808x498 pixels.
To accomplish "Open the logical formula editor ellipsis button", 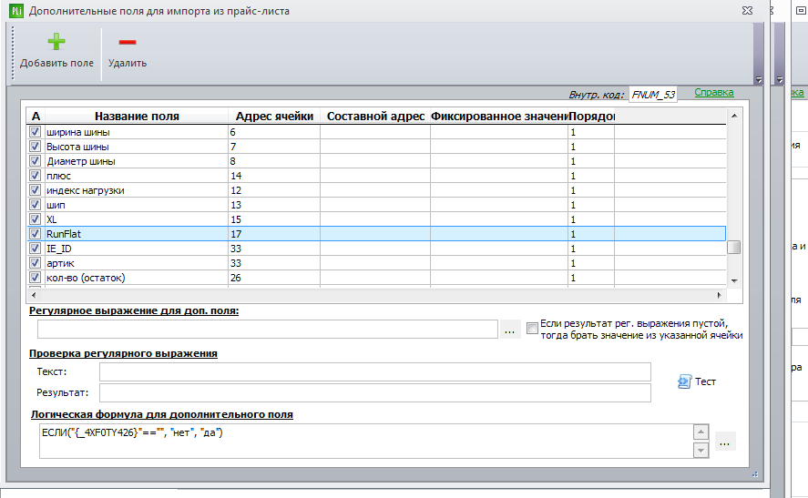I will click(724, 442).
